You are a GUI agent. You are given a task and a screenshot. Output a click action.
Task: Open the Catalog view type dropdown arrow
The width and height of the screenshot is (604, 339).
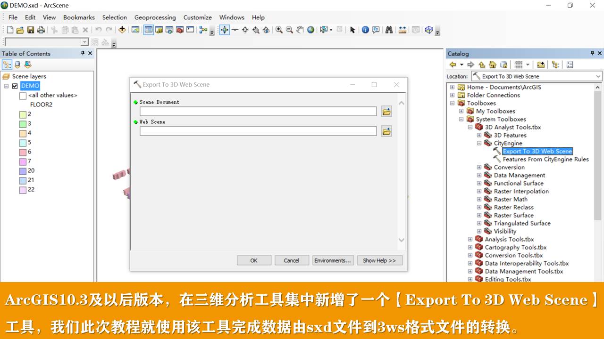point(528,65)
